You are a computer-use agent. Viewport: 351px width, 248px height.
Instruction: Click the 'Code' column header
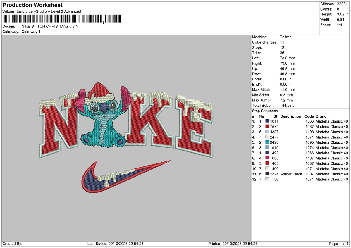pos(309,116)
